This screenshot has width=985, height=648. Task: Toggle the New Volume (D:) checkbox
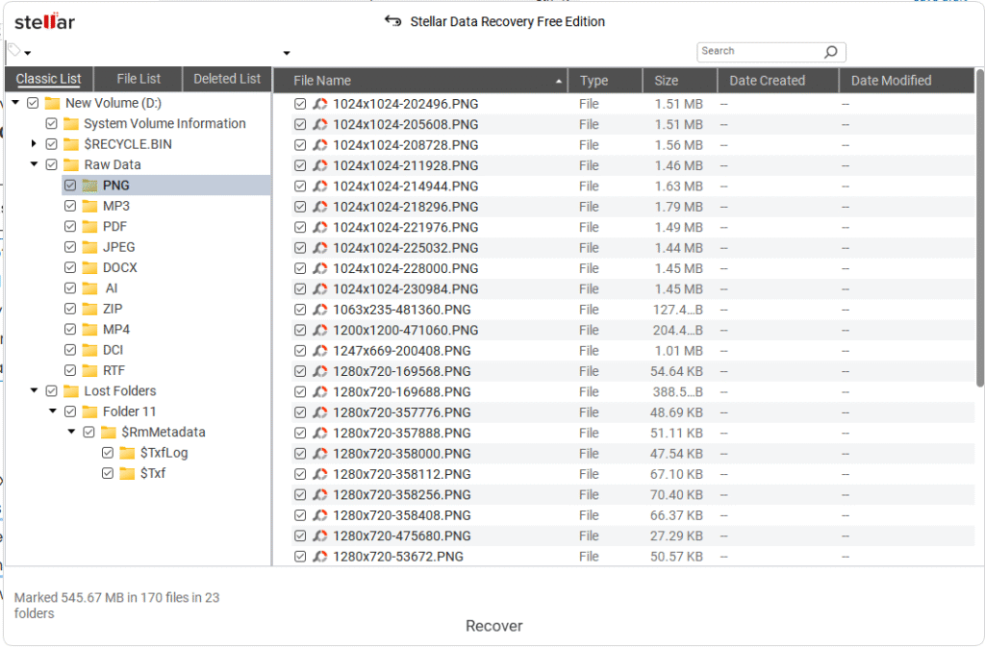32,103
